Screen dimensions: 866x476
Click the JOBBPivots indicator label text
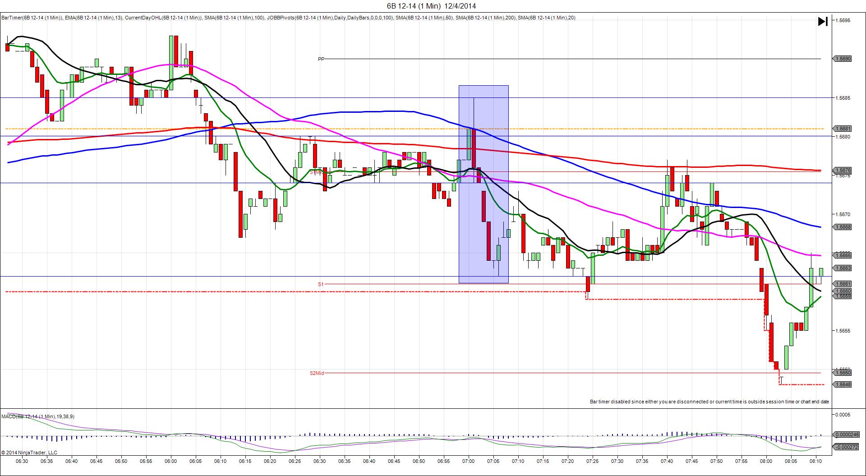(x=330, y=18)
